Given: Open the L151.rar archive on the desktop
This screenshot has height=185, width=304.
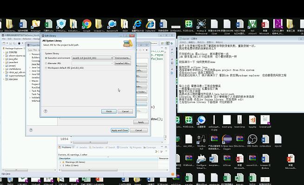Looking at the screenshot, I should [227, 160].
